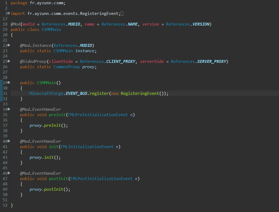Click line number 52 in the gutter

[x=5, y=205]
